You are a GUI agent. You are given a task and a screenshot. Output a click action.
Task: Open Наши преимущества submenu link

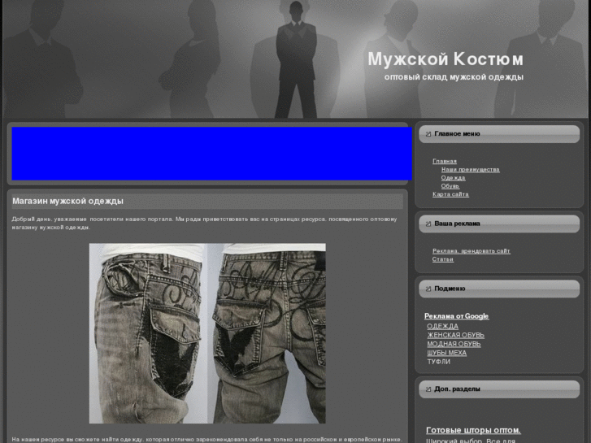click(x=471, y=169)
